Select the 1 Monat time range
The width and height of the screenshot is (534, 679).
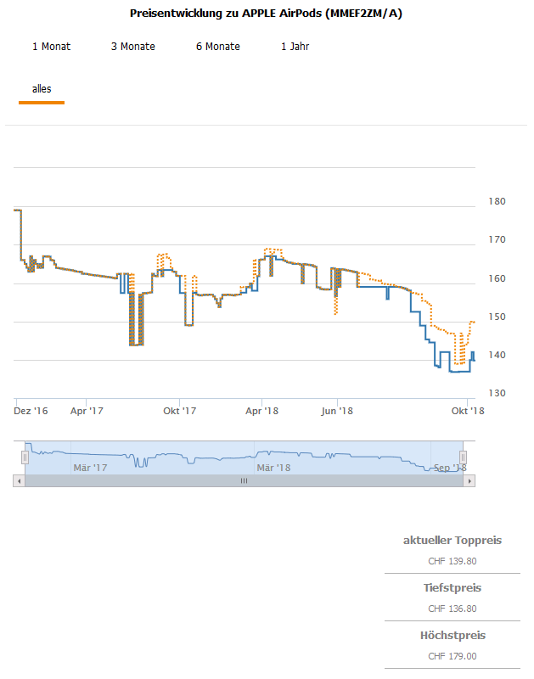[x=51, y=47]
